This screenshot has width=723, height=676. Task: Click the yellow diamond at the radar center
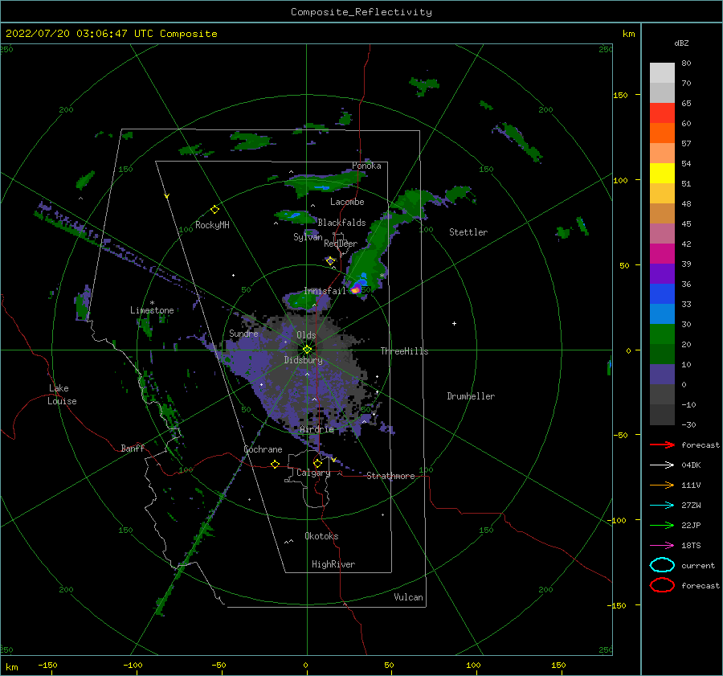(307, 350)
